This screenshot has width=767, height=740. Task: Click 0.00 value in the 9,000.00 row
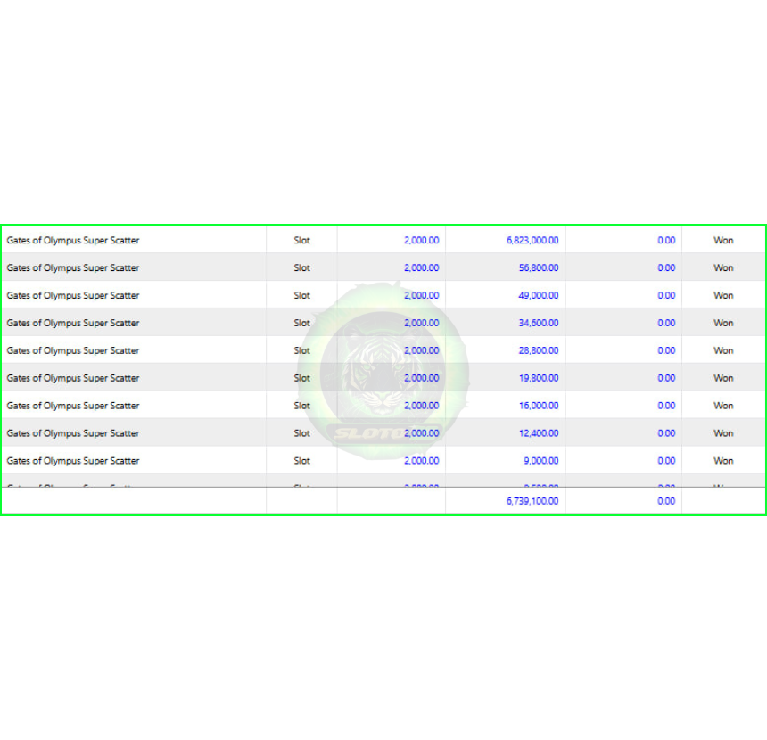[x=666, y=461]
